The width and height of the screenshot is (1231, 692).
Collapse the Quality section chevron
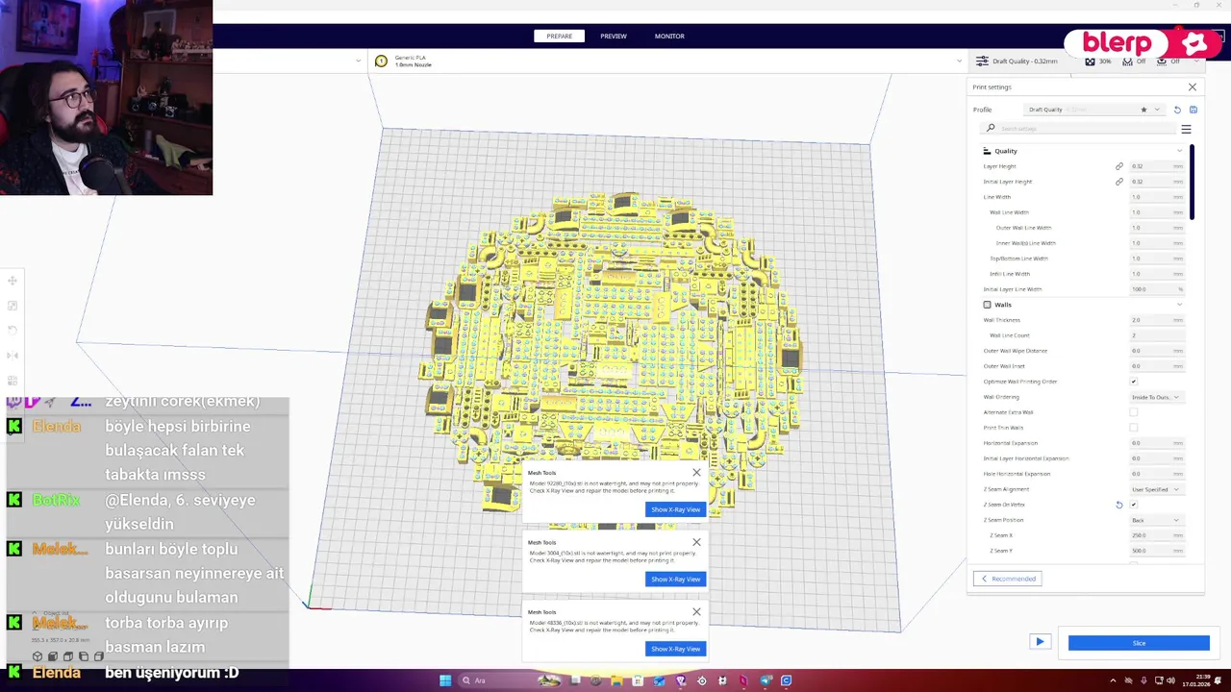point(1180,151)
